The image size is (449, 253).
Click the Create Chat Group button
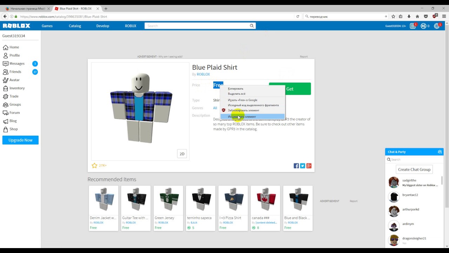(x=414, y=169)
